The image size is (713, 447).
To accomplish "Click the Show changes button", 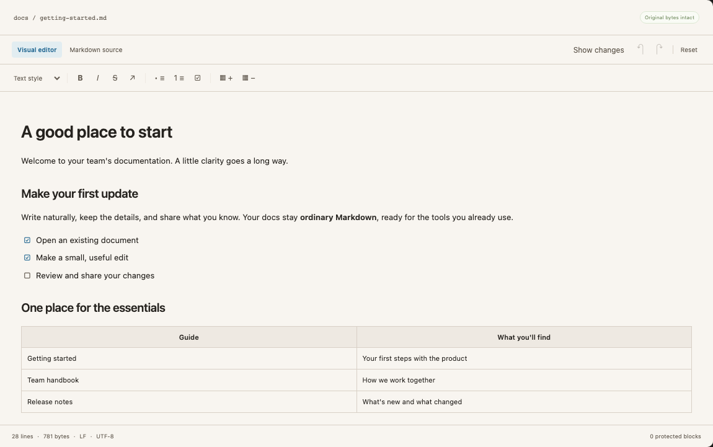I will [x=598, y=50].
